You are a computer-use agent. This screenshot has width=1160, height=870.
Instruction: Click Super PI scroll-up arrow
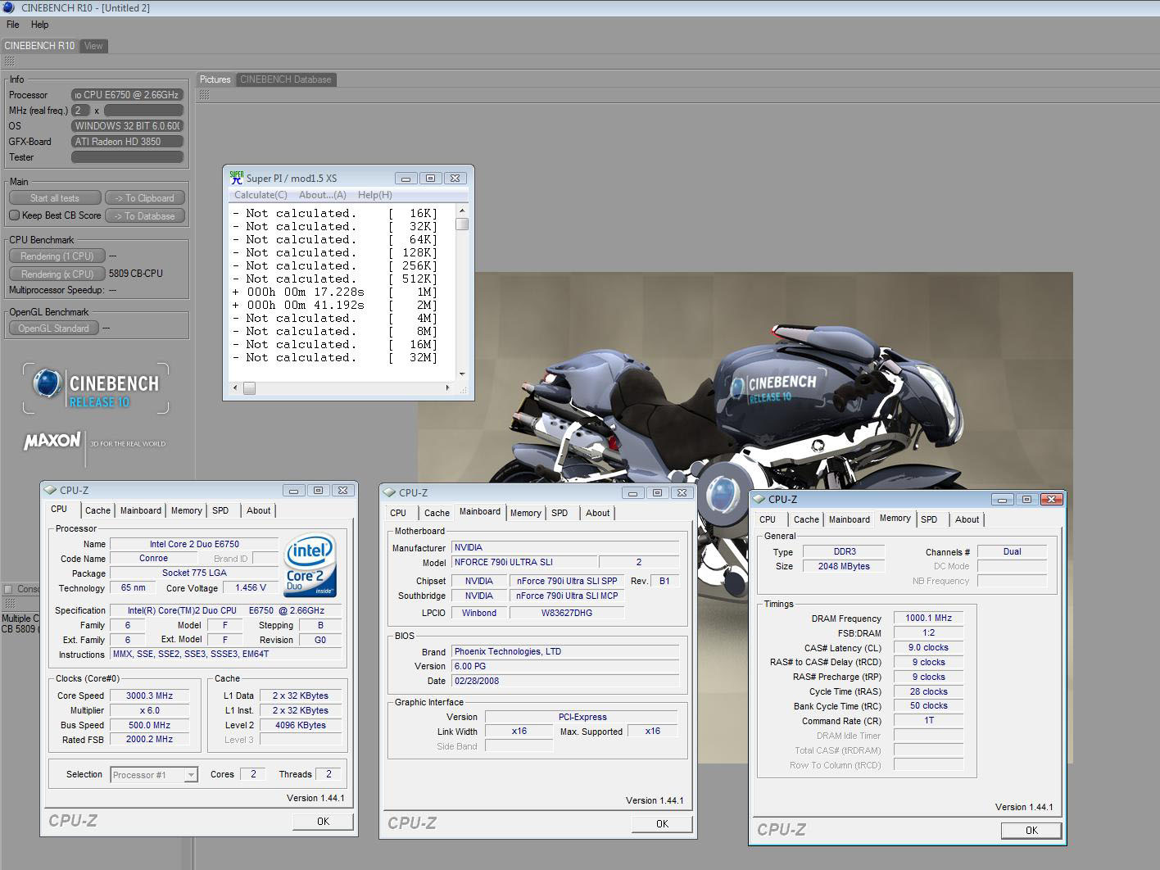point(462,211)
